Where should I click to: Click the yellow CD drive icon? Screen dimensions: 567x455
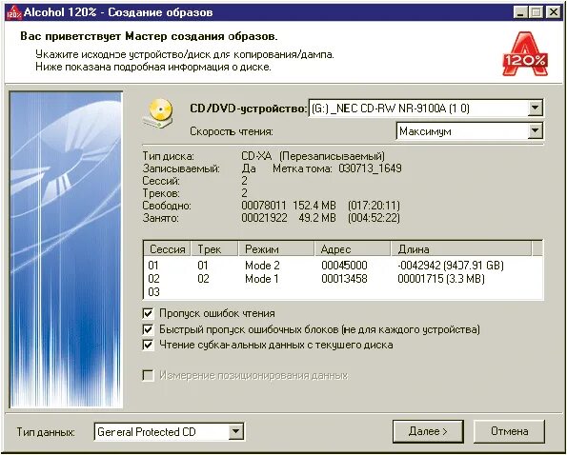pos(158,113)
